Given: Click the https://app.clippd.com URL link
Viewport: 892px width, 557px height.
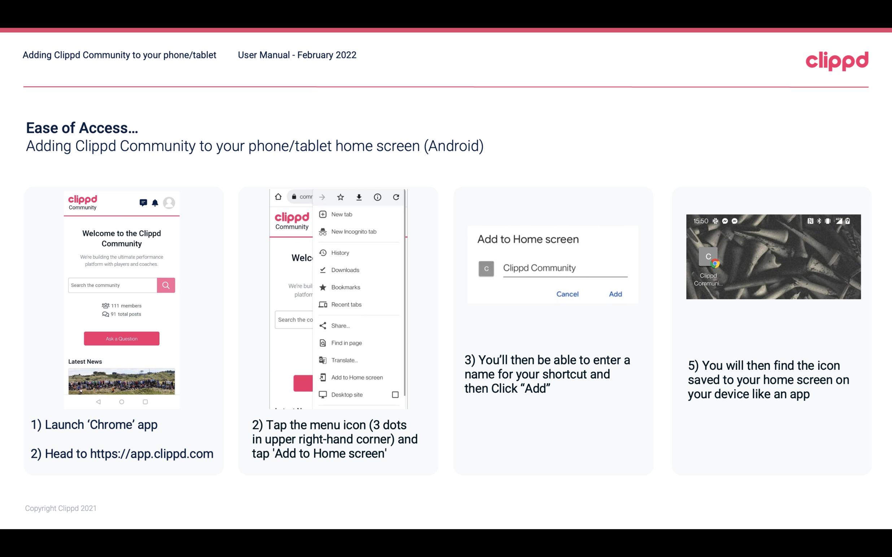Looking at the screenshot, I should click(152, 454).
